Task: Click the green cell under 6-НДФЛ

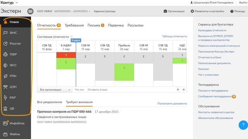Action: coord(66,64)
